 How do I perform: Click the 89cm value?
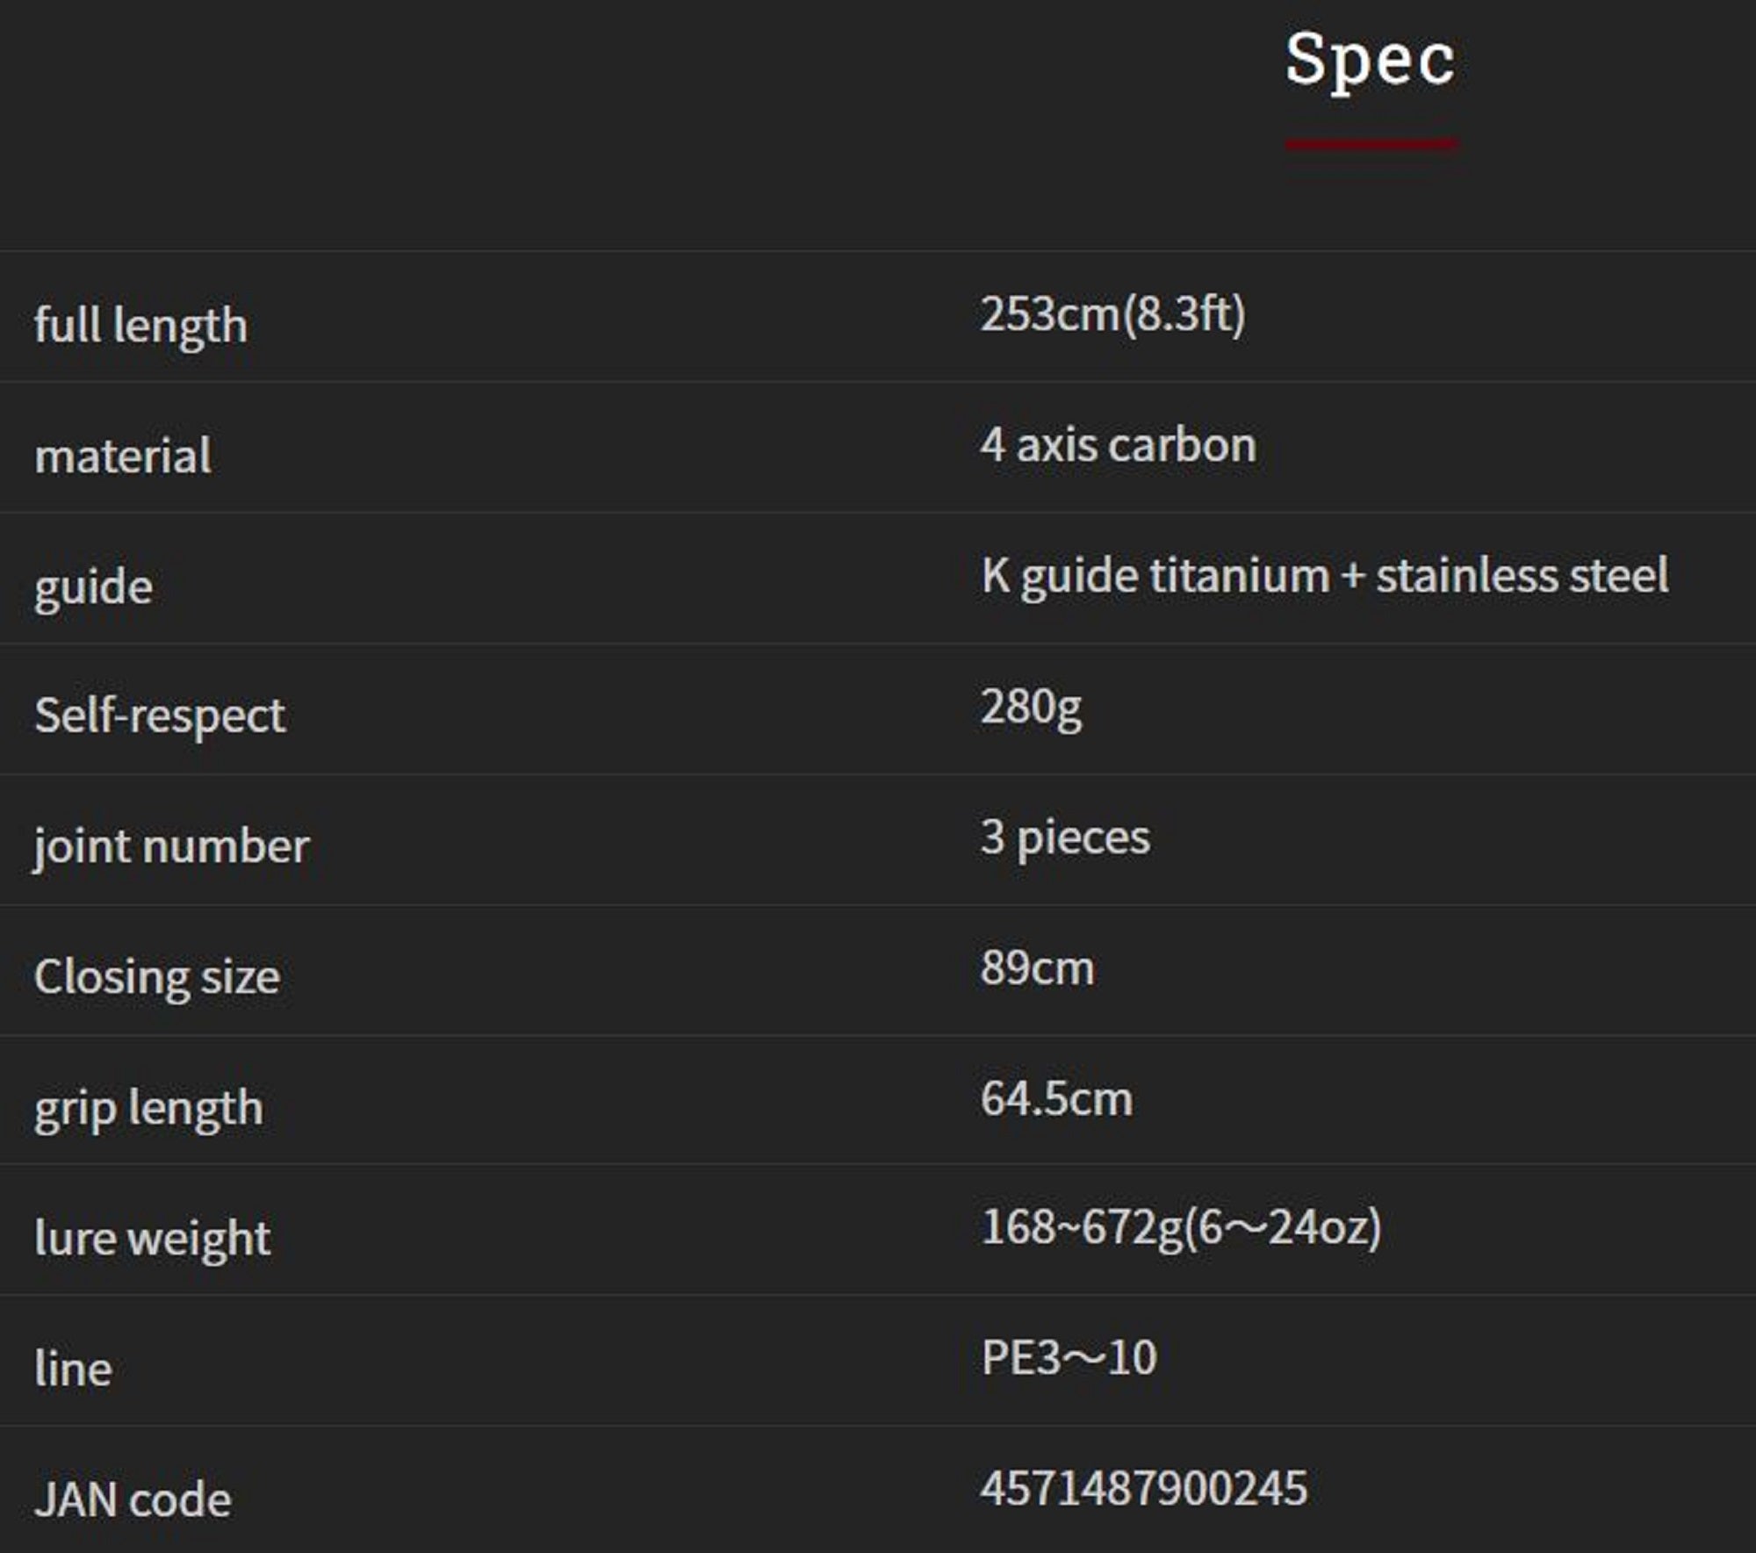click(x=1037, y=968)
